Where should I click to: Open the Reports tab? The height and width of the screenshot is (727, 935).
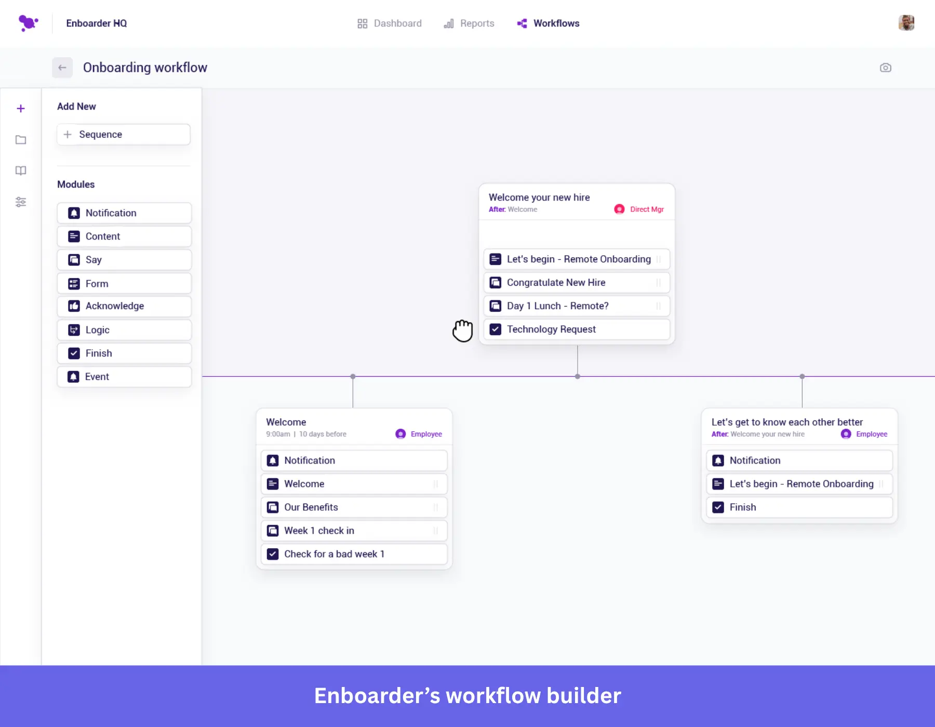469,23
